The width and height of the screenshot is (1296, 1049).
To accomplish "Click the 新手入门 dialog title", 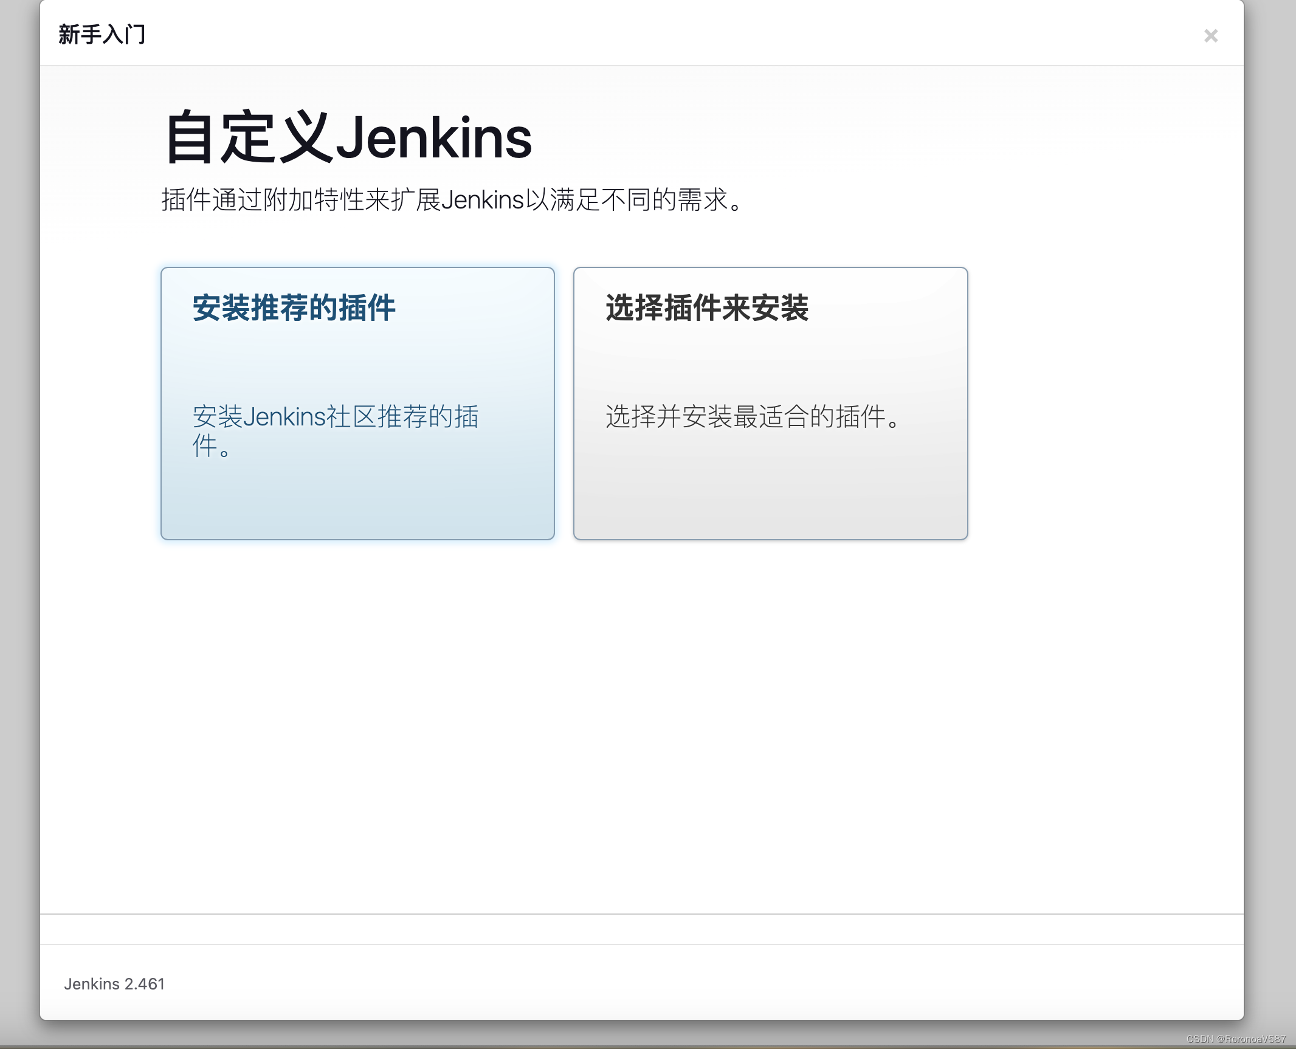I will click(x=102, y=35).
